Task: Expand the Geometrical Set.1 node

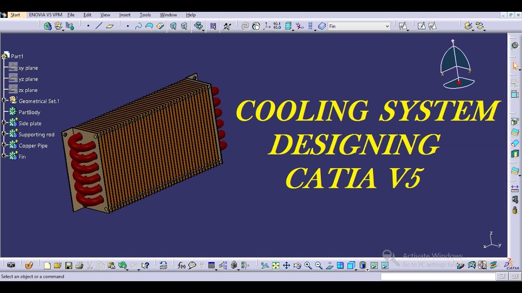Action: (4, 101)
